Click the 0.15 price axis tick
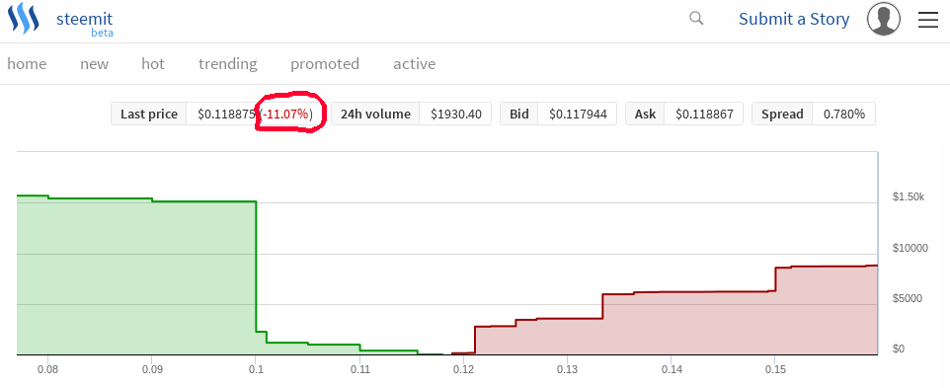 pos(774,368)
